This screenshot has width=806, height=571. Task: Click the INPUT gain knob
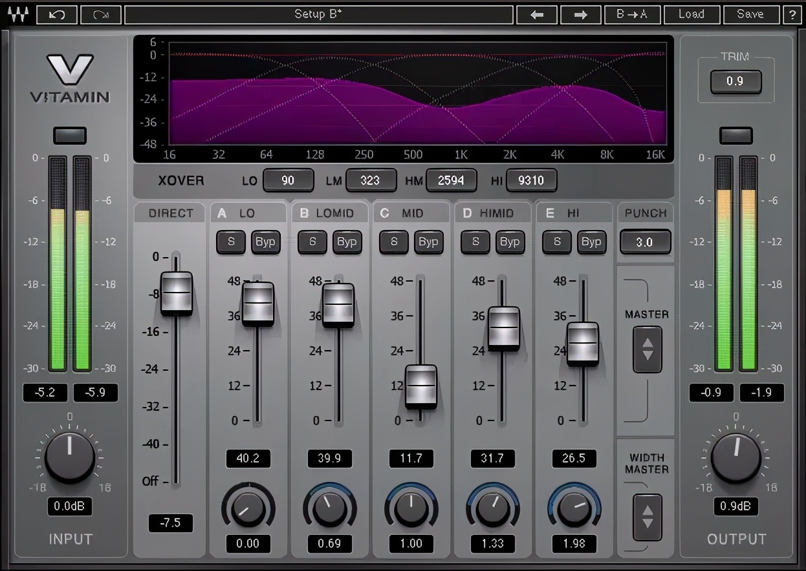[70, 458]
